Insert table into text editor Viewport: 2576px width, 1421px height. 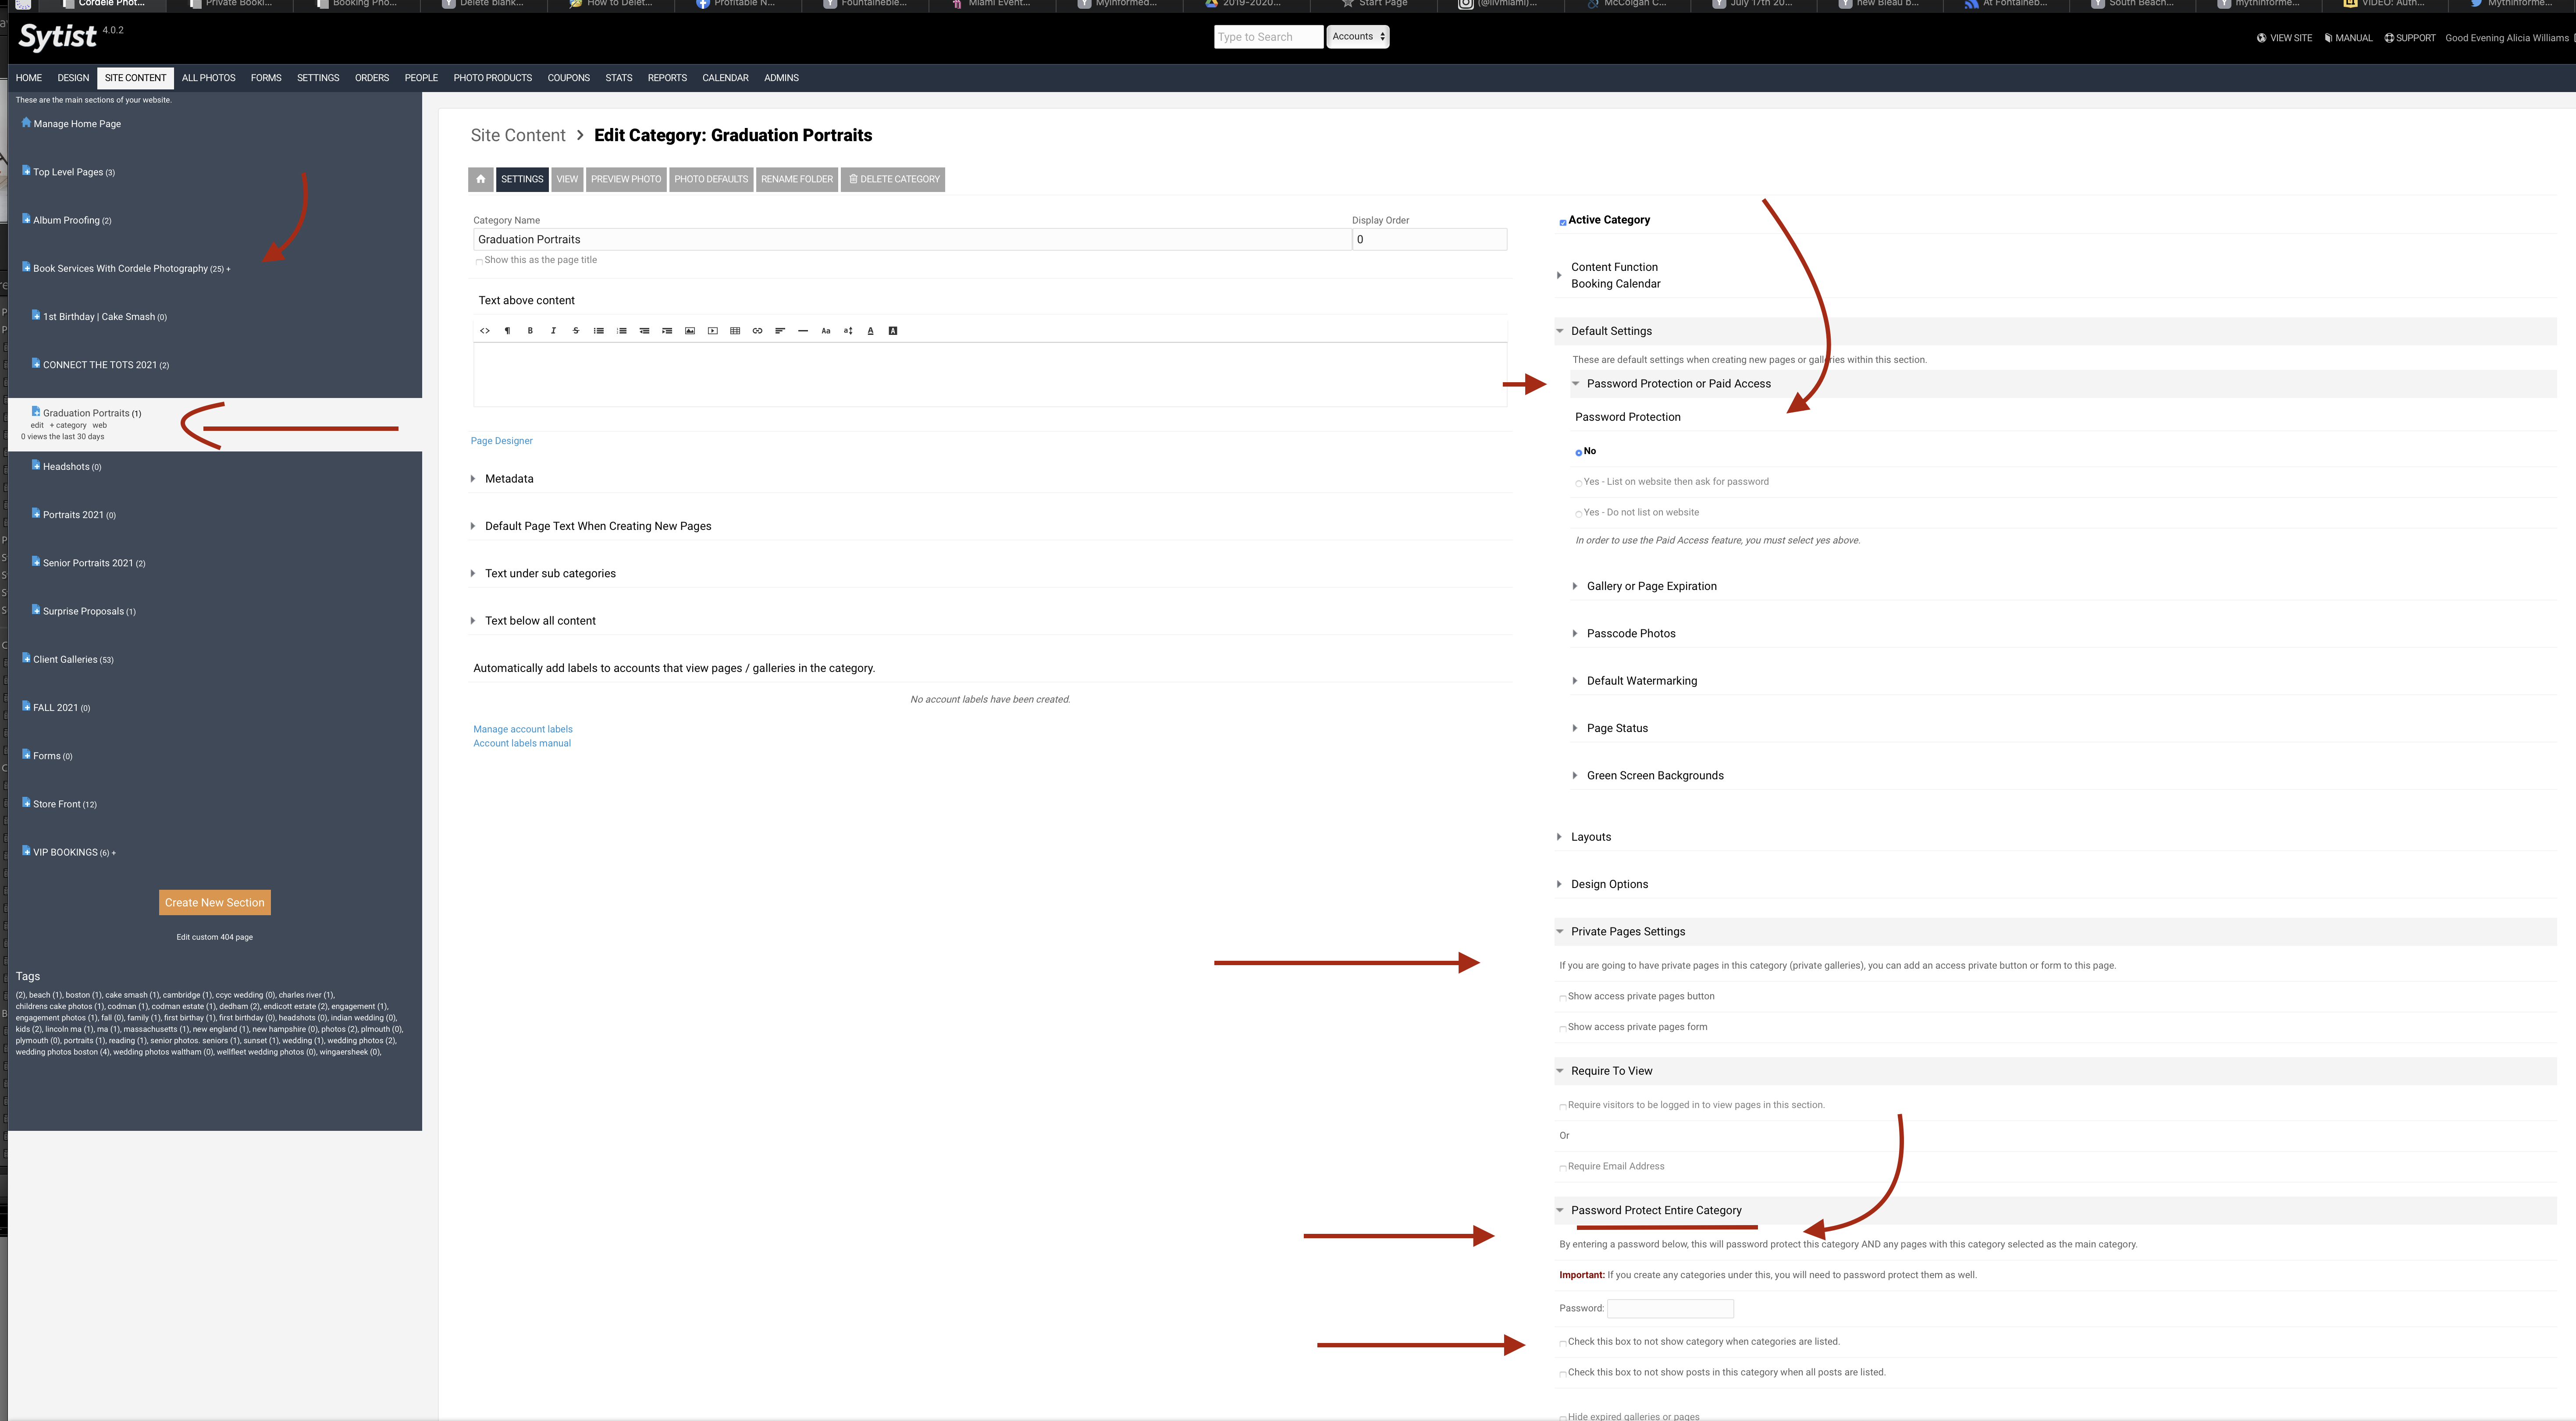[x=735, y=331]
